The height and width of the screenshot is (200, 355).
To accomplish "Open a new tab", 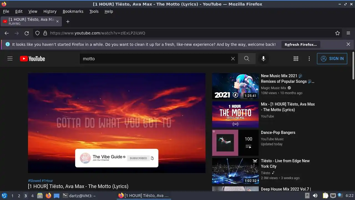I will (x=68, y=21).
